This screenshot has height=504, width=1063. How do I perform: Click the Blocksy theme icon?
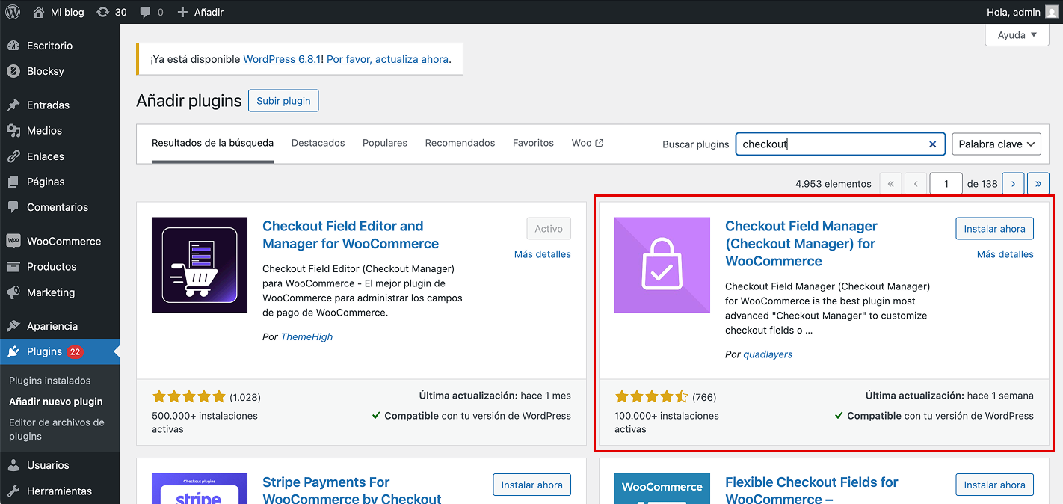[13, 71]
